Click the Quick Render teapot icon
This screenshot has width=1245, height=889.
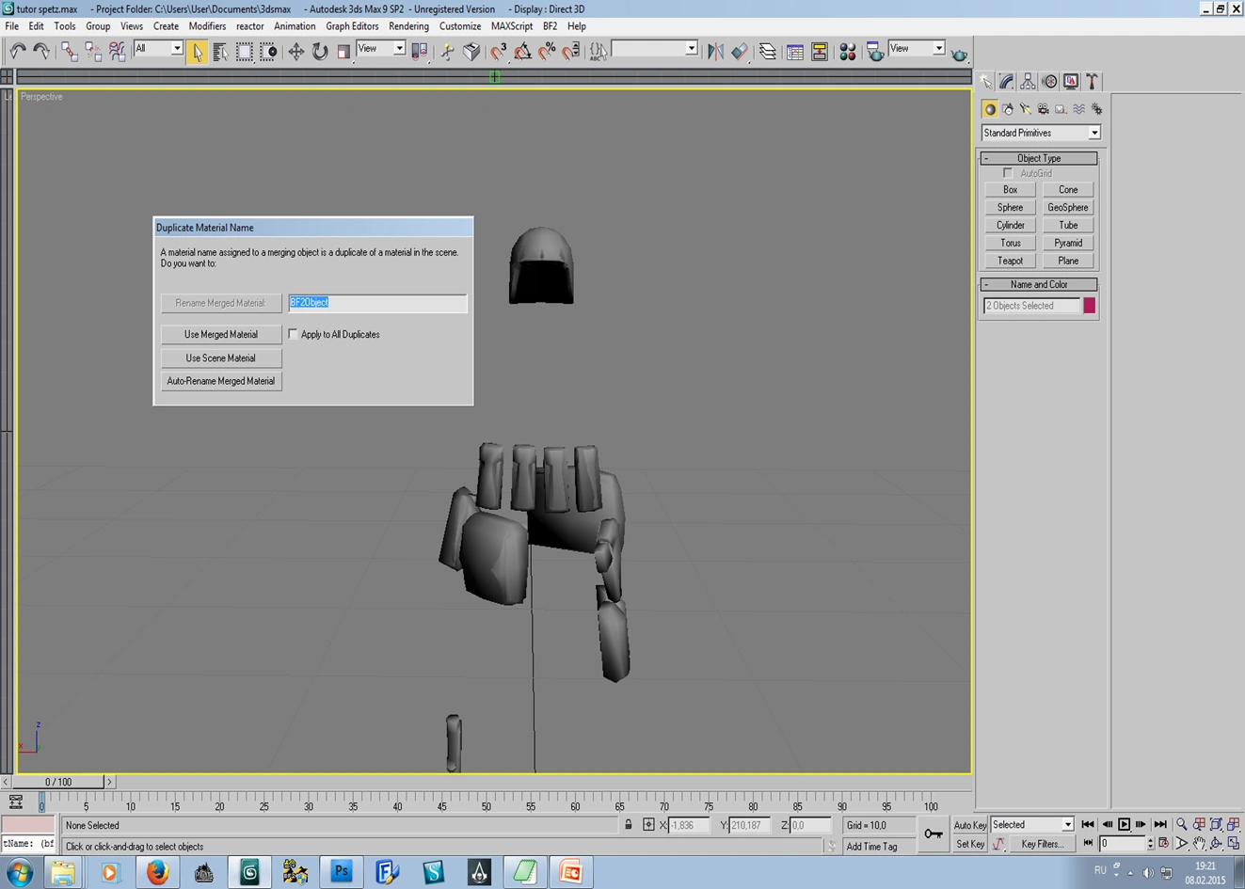(959, 54)
